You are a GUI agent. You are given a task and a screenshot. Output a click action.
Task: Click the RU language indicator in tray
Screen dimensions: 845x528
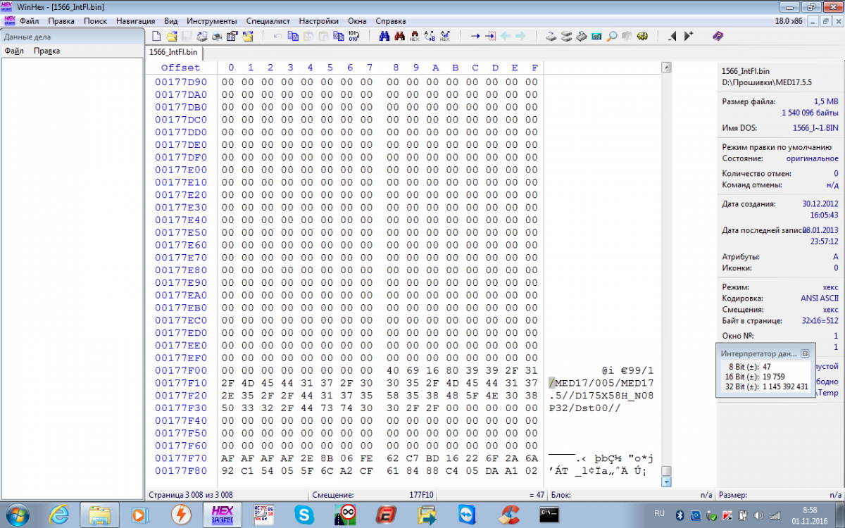(x=660, y=513)
